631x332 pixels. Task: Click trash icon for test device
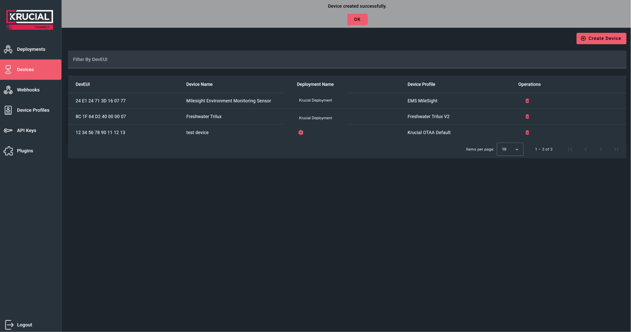click(x=527, y=132)
